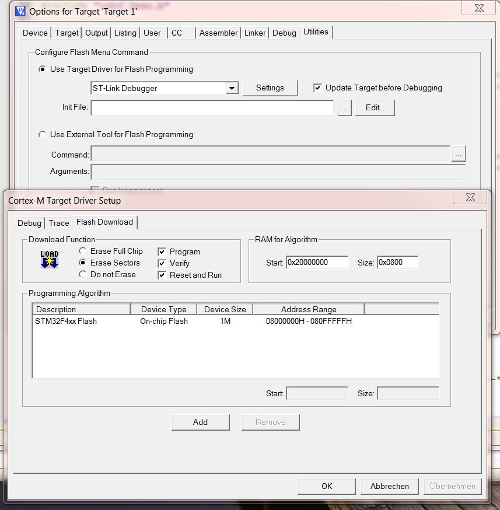This screenshot has width=500, height=510.
Task: Click RAM for Algorithm Size field
Action: point(397,263)
